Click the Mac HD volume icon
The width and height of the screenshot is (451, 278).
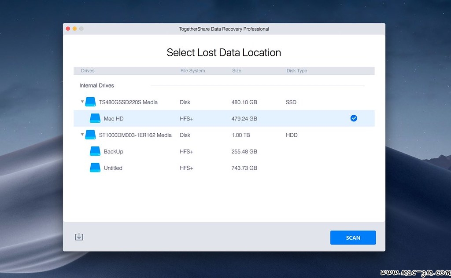click(95, 118)
